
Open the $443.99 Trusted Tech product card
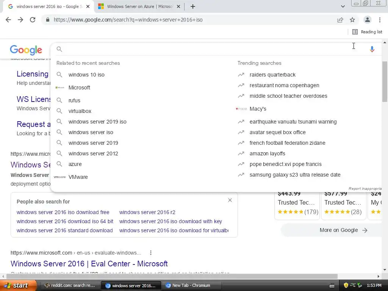coord(297,206)
